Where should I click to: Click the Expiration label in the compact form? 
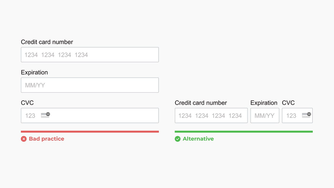264,103
